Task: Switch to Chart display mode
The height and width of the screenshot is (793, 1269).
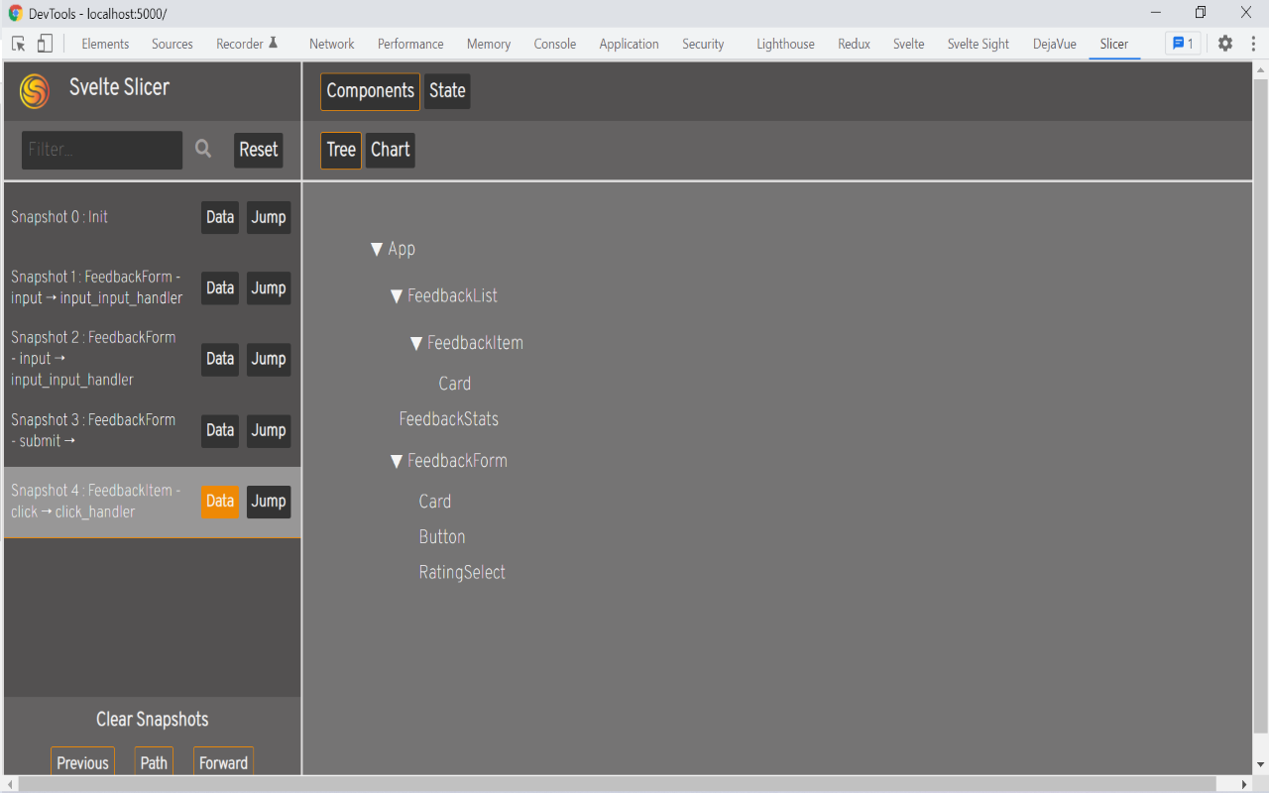Action: coord(390,151)
